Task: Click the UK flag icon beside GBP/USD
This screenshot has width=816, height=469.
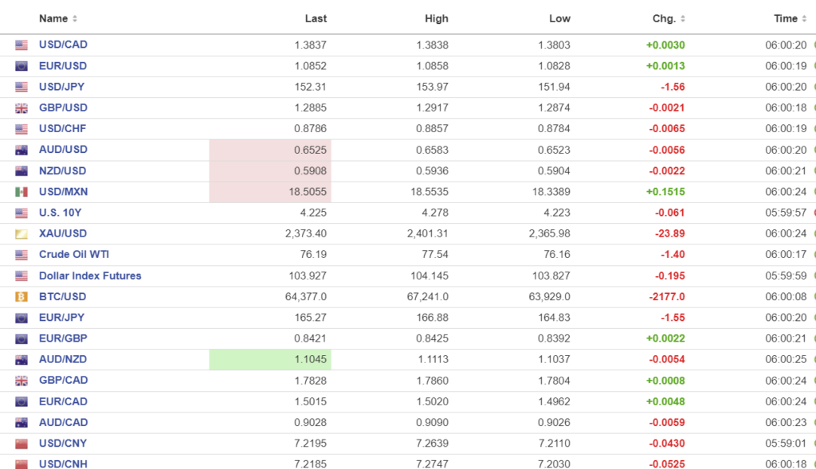Action: [22, 108]
